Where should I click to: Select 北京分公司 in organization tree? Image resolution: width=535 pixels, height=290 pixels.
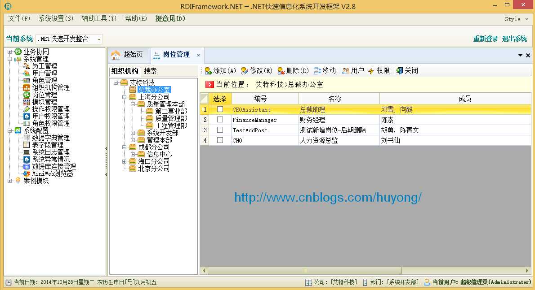coord(154,169)
